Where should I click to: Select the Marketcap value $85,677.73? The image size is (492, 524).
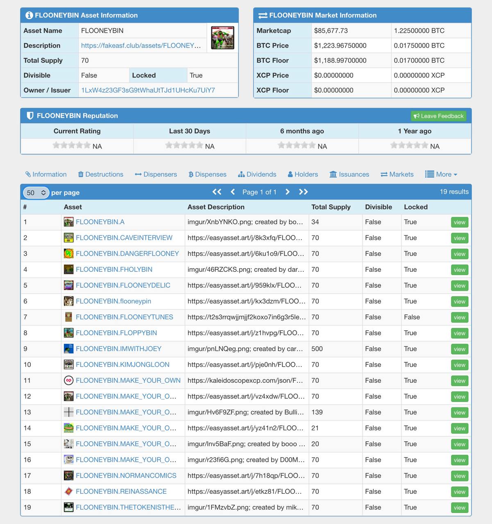pyautogui.click(x=331, y=31)
